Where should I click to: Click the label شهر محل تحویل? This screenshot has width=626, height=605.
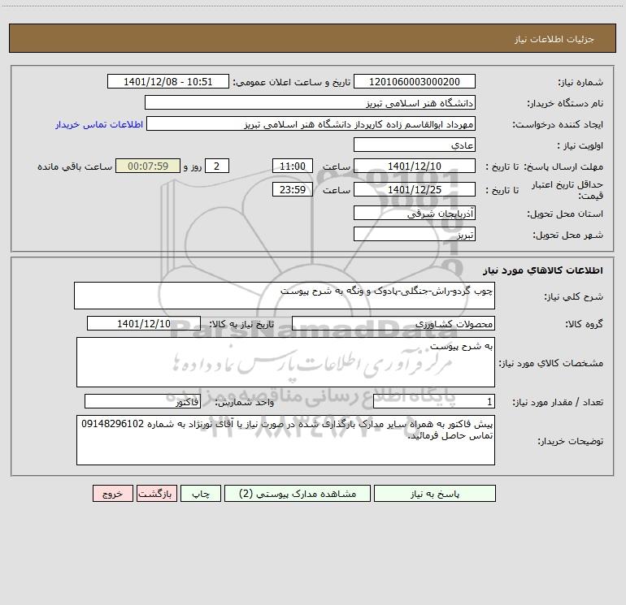(x=567, y=235)
